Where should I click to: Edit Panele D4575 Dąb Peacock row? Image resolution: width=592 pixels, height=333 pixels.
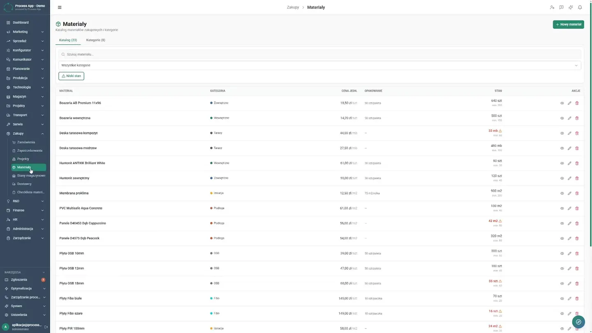(x=569, y=238)
